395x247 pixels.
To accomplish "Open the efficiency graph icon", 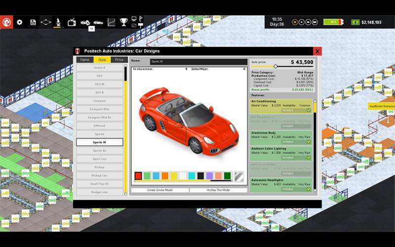I will click(x=111, y=22).
